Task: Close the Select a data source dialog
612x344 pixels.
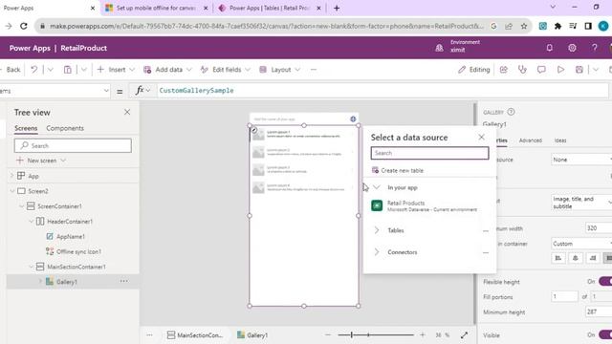Action: click(x=481, y=137)
